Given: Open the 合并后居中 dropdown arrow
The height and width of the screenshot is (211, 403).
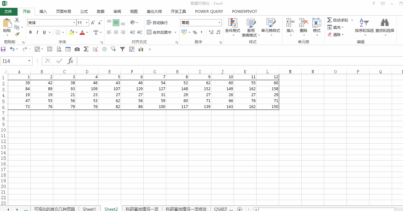Looking at the screenshot, I should tap(175, 32).
